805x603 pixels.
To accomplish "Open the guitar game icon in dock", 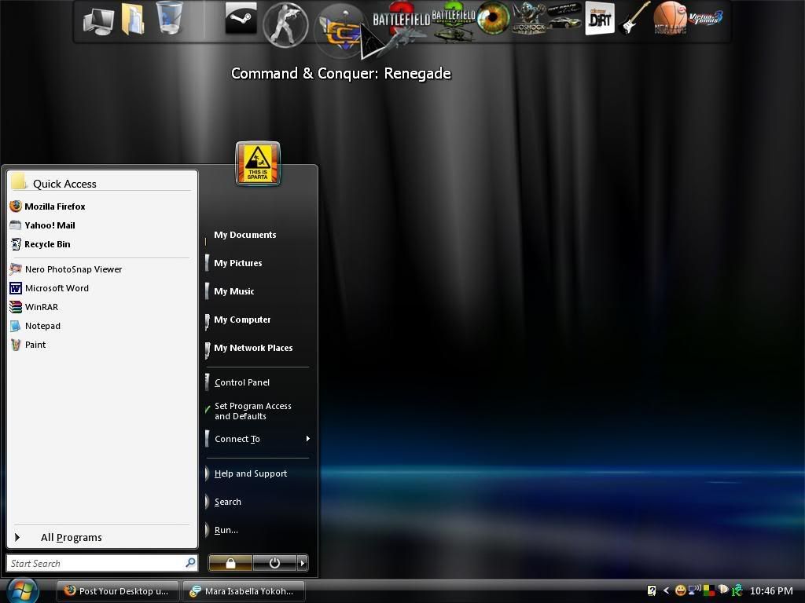I will pos(634,19).
